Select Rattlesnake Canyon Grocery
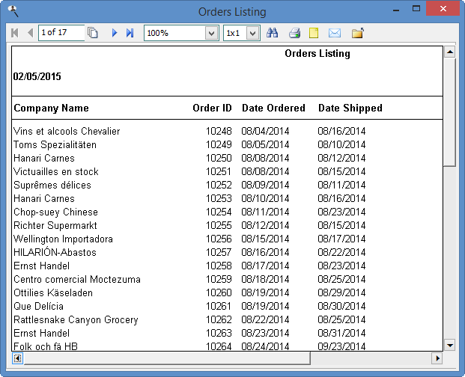 click(76, 320)
